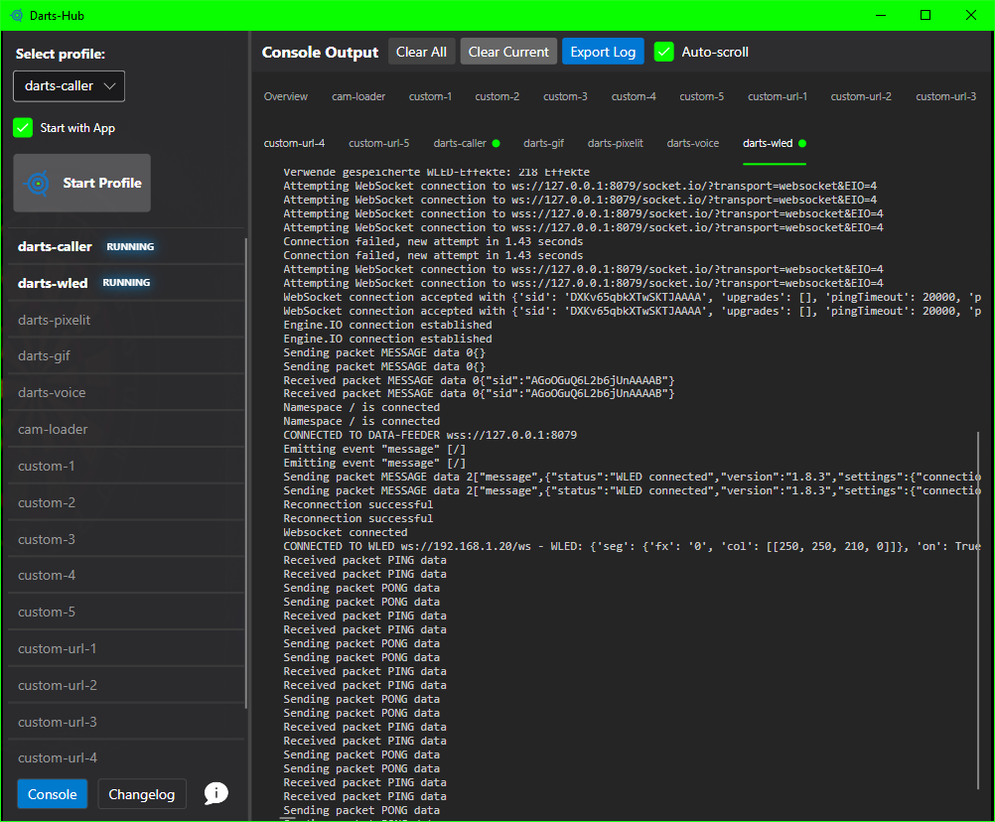Image resolution: width=995 pixels, height=822 pixels.
Task: Click the RUNNING badge next to darts-caller
Action: point(130,247)
